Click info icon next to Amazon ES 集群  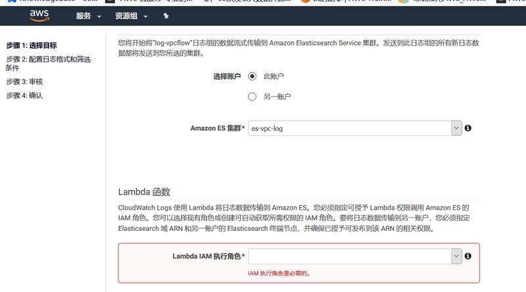(468, 128)
